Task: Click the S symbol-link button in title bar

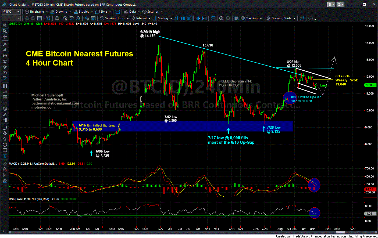Action: (331, 4)
